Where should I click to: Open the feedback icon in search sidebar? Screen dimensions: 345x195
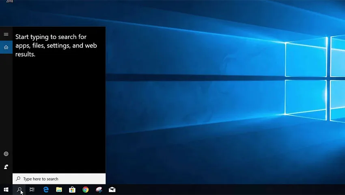[x=6, y=167]
